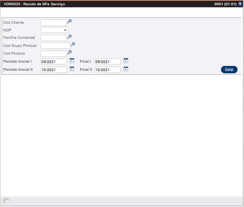Image resolution: width=244 pixels, height=207 pixels.
Task: Open the Cod Produto lookup magnifier
Action: click(x=69, y=52)
